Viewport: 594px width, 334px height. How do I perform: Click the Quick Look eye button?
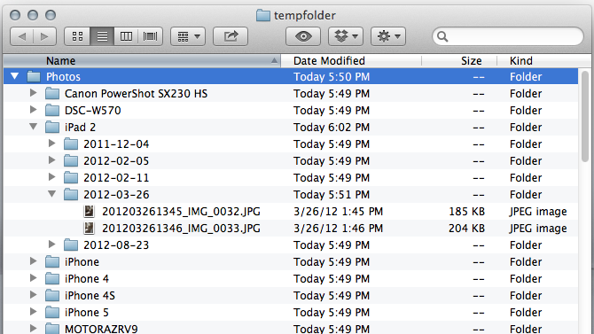303,36
